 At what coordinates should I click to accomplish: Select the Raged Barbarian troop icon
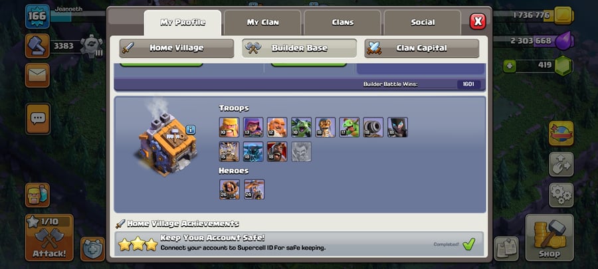[x=229, y=128]
